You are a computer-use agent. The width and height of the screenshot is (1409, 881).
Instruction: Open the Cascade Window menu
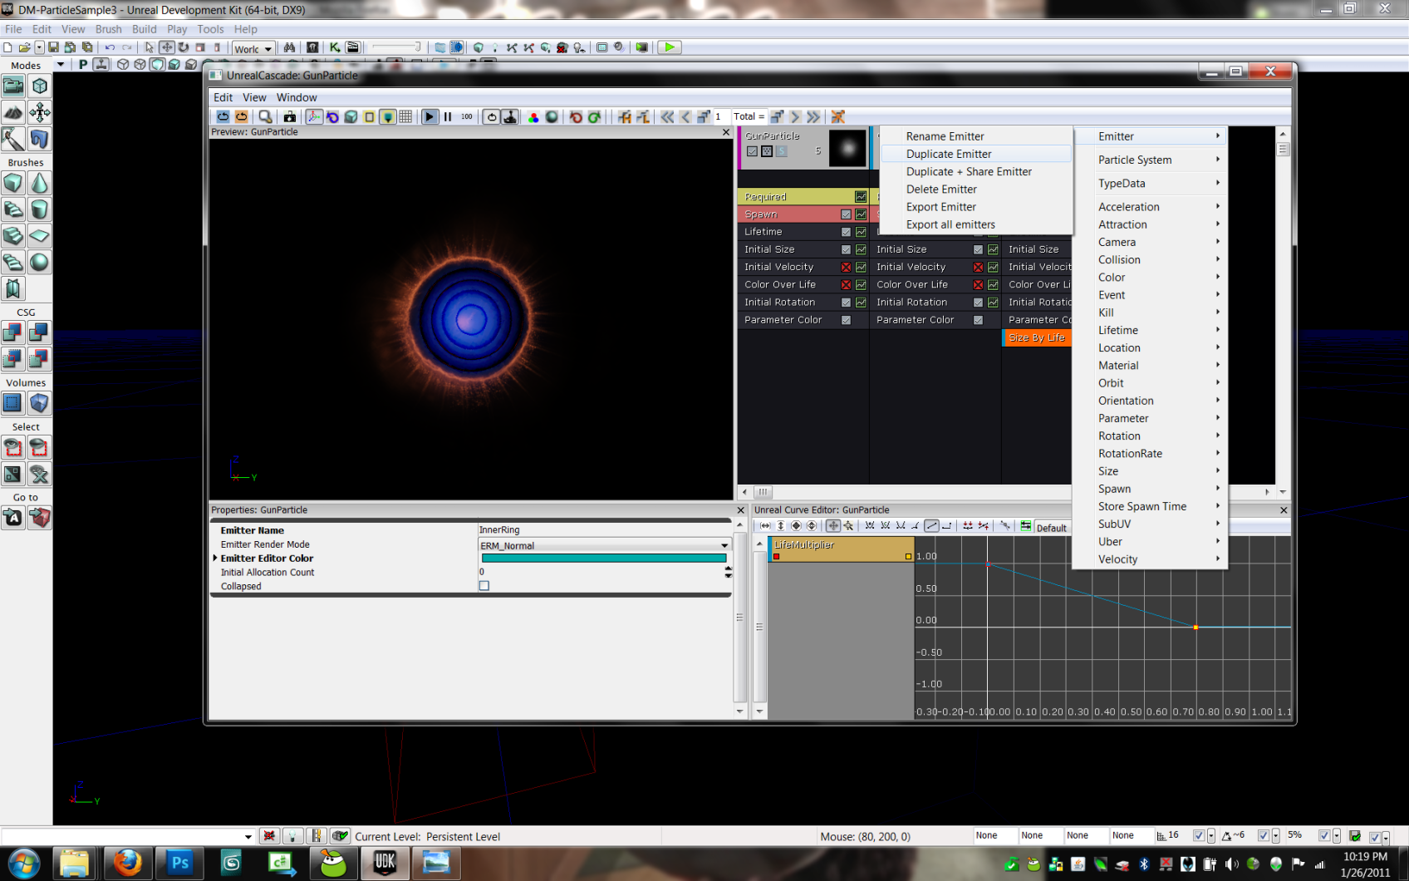297,97
